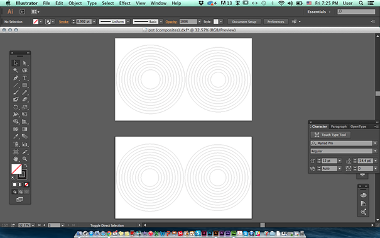The height and width of the screenshot is (238, 380).
Task: Select the Paintbrush tool
Action: tap(16, 93)
